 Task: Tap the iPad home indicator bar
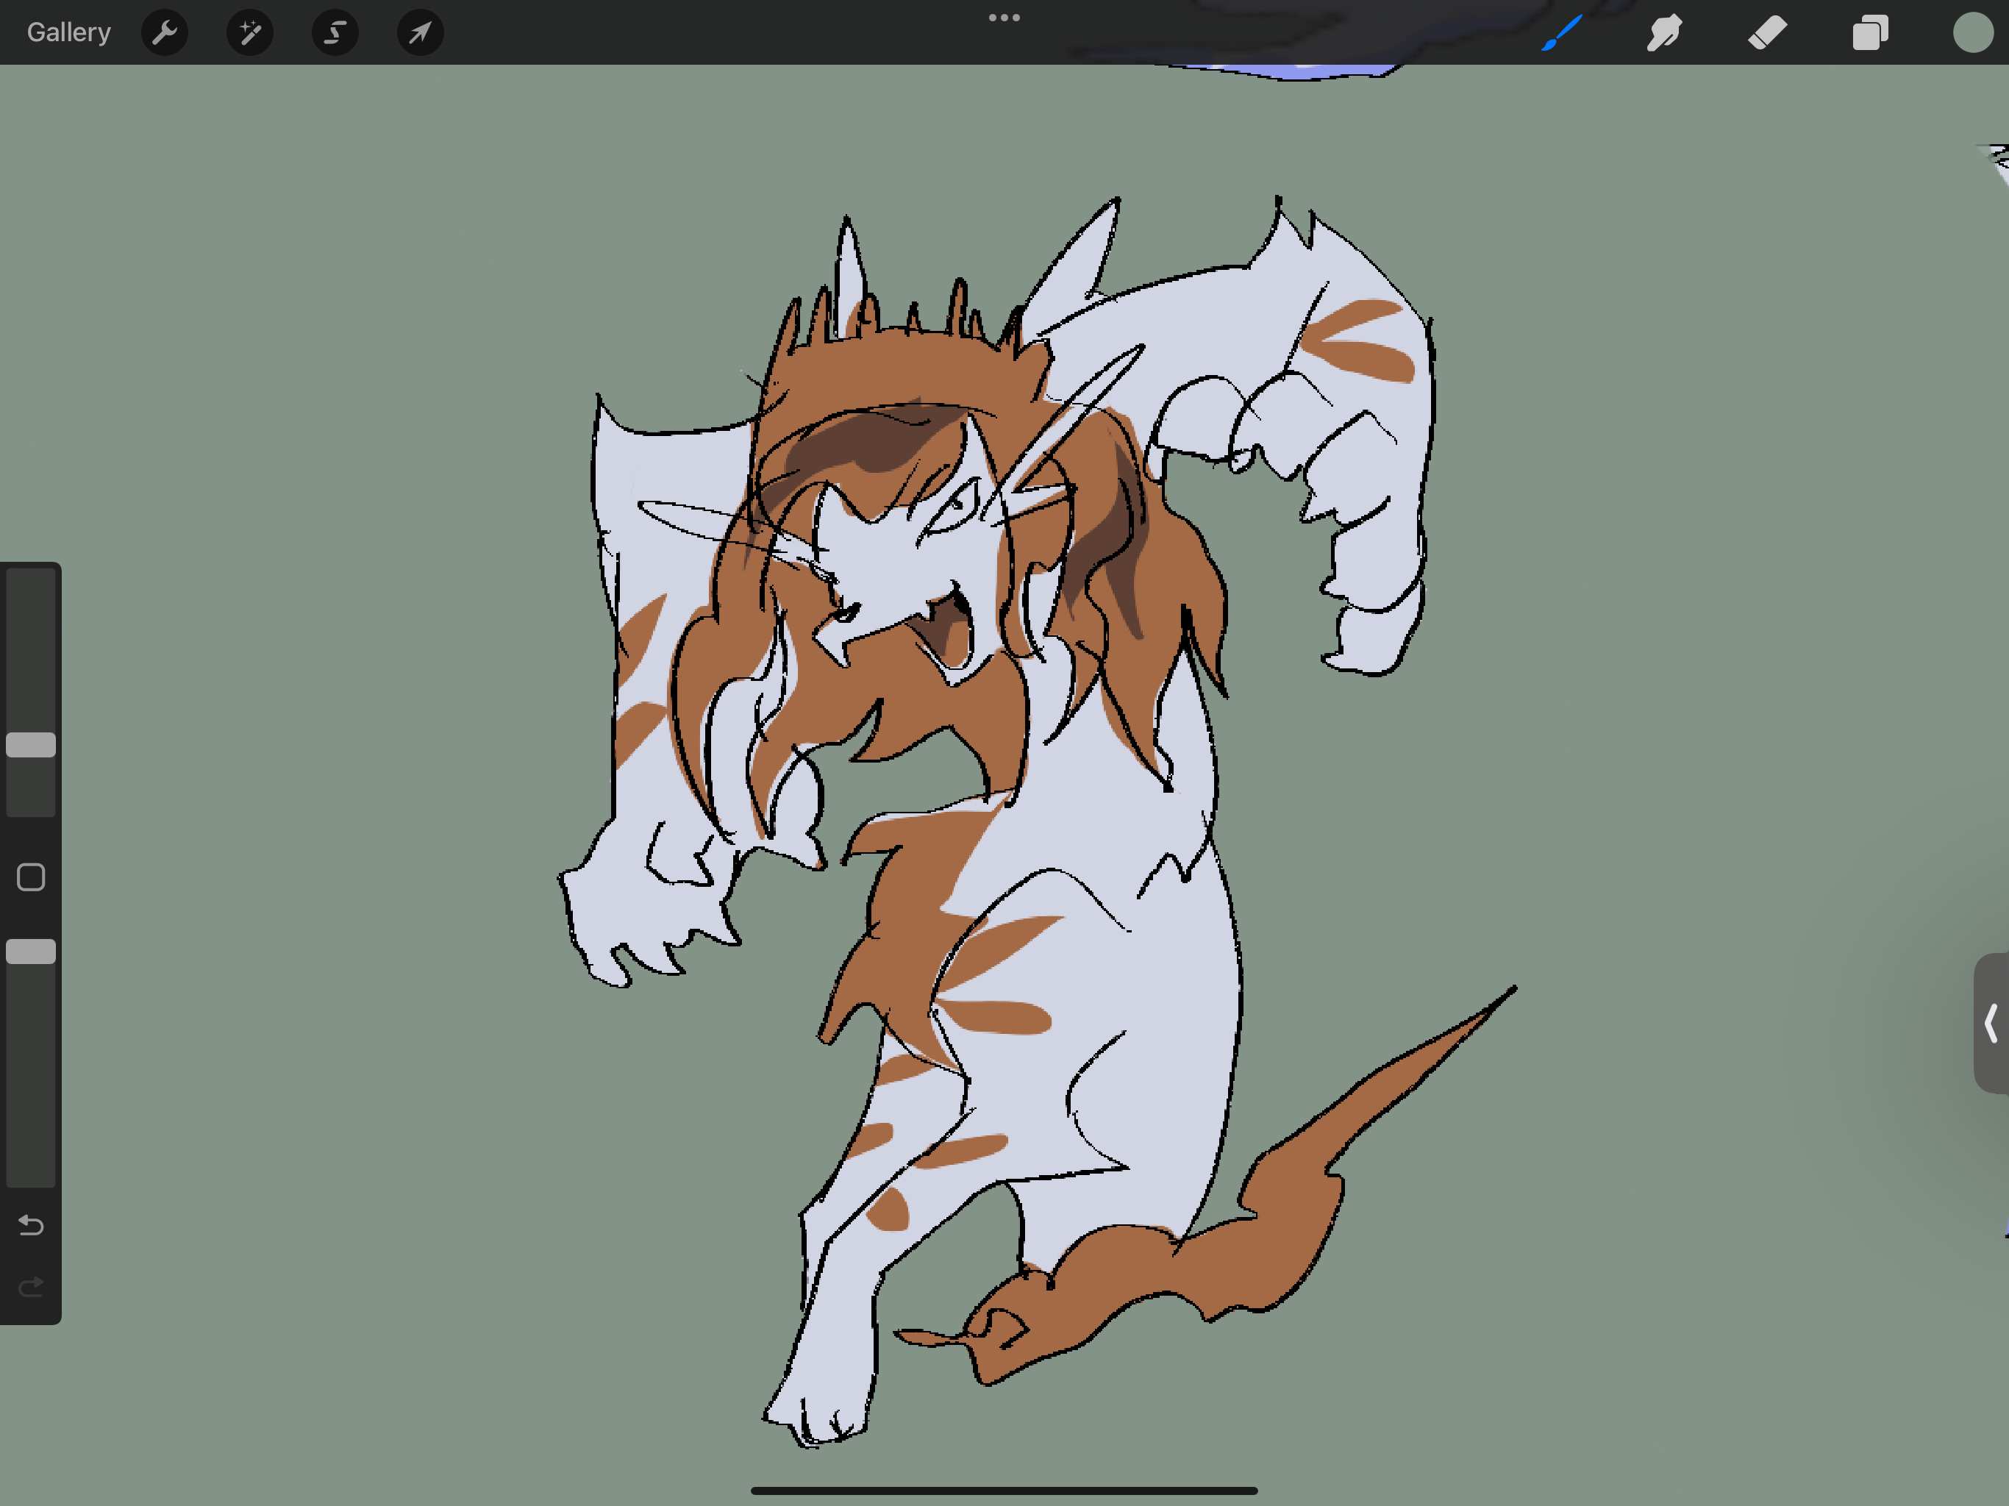point(1004,1491)
